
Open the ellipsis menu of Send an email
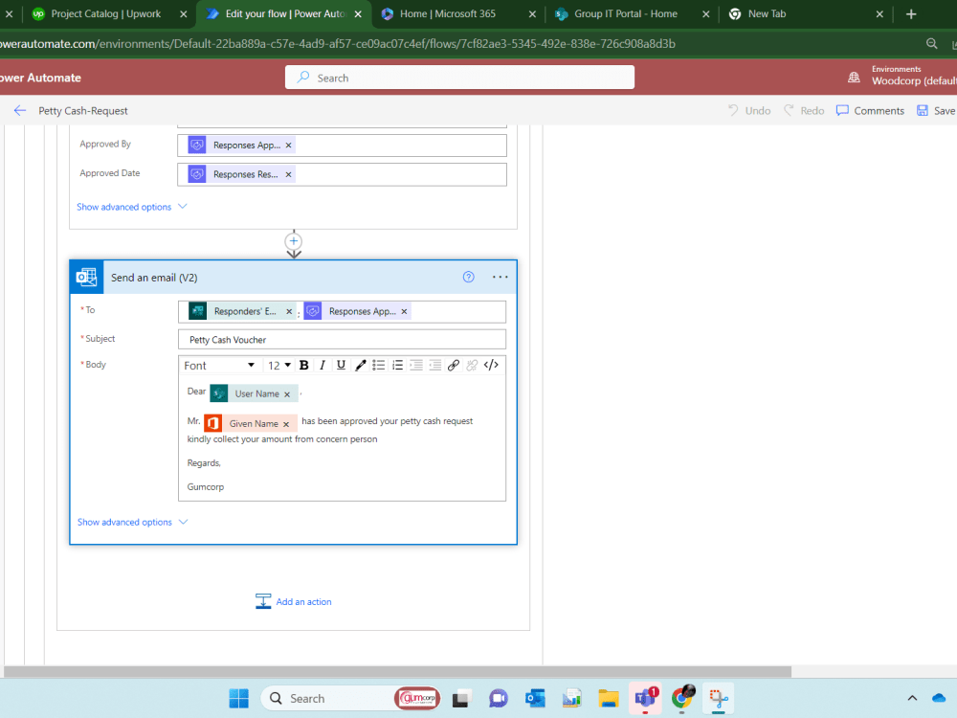tap(500, 278)
